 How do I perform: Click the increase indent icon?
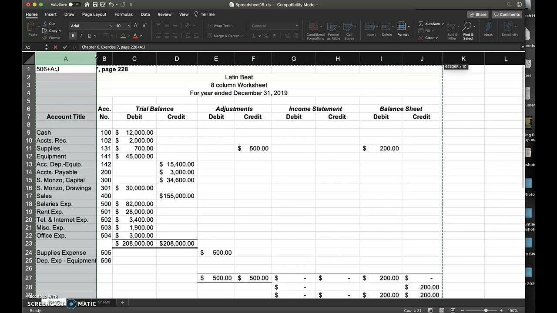tap(196, 36)
